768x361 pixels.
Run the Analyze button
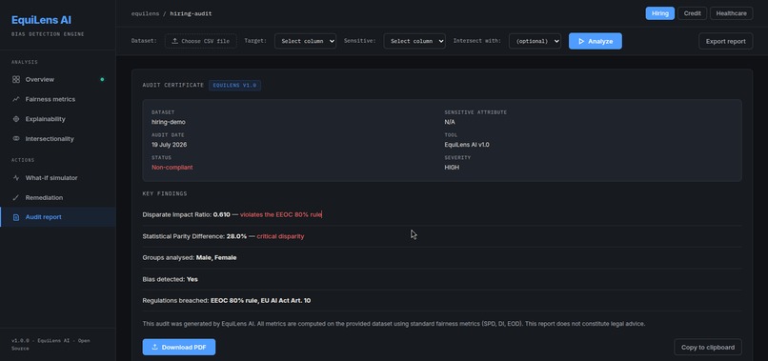(x=596, y=41)
